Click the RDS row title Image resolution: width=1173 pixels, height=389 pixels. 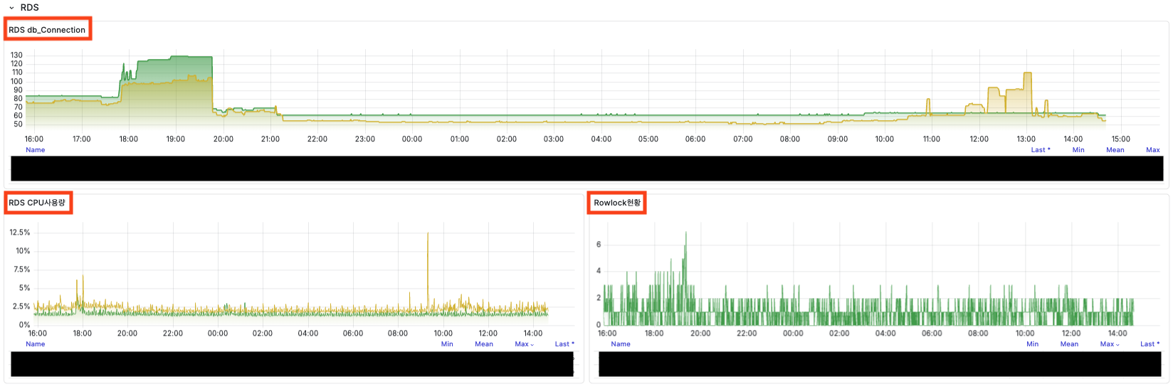pos(29,8)
